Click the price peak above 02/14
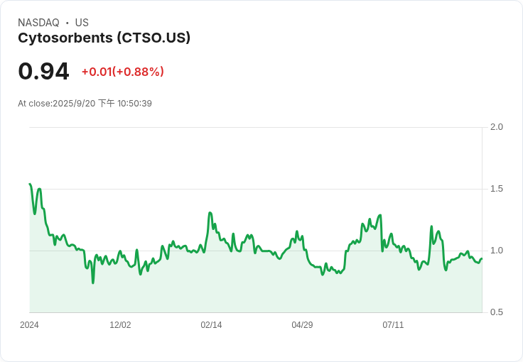 tap(210, 212)
